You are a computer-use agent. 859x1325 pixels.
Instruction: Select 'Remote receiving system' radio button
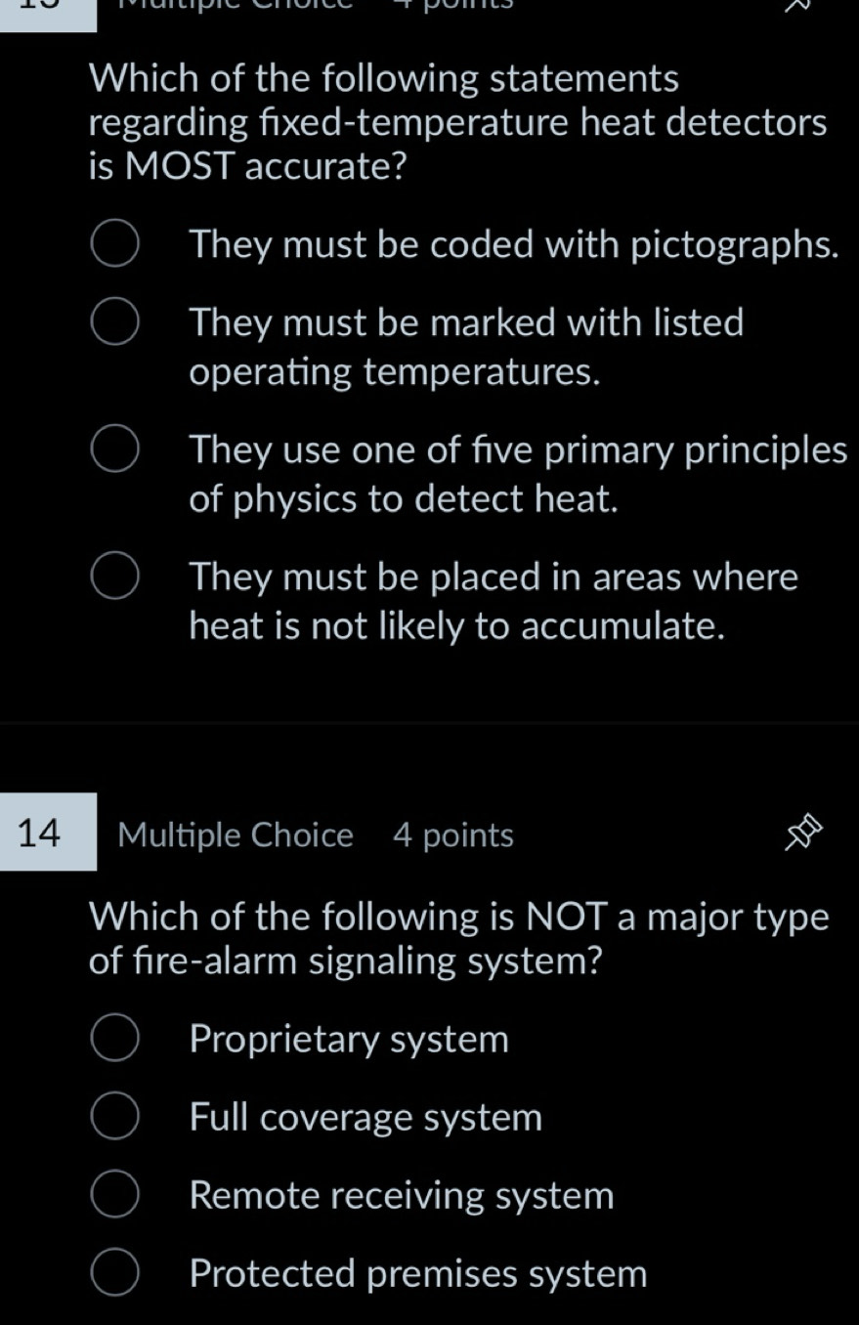pos(114,1195)
